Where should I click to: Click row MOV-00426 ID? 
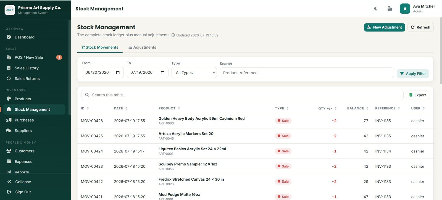[x=92, y=121]
